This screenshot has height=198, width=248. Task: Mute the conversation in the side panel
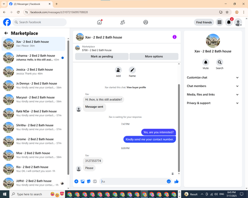[x=206, y=62]
